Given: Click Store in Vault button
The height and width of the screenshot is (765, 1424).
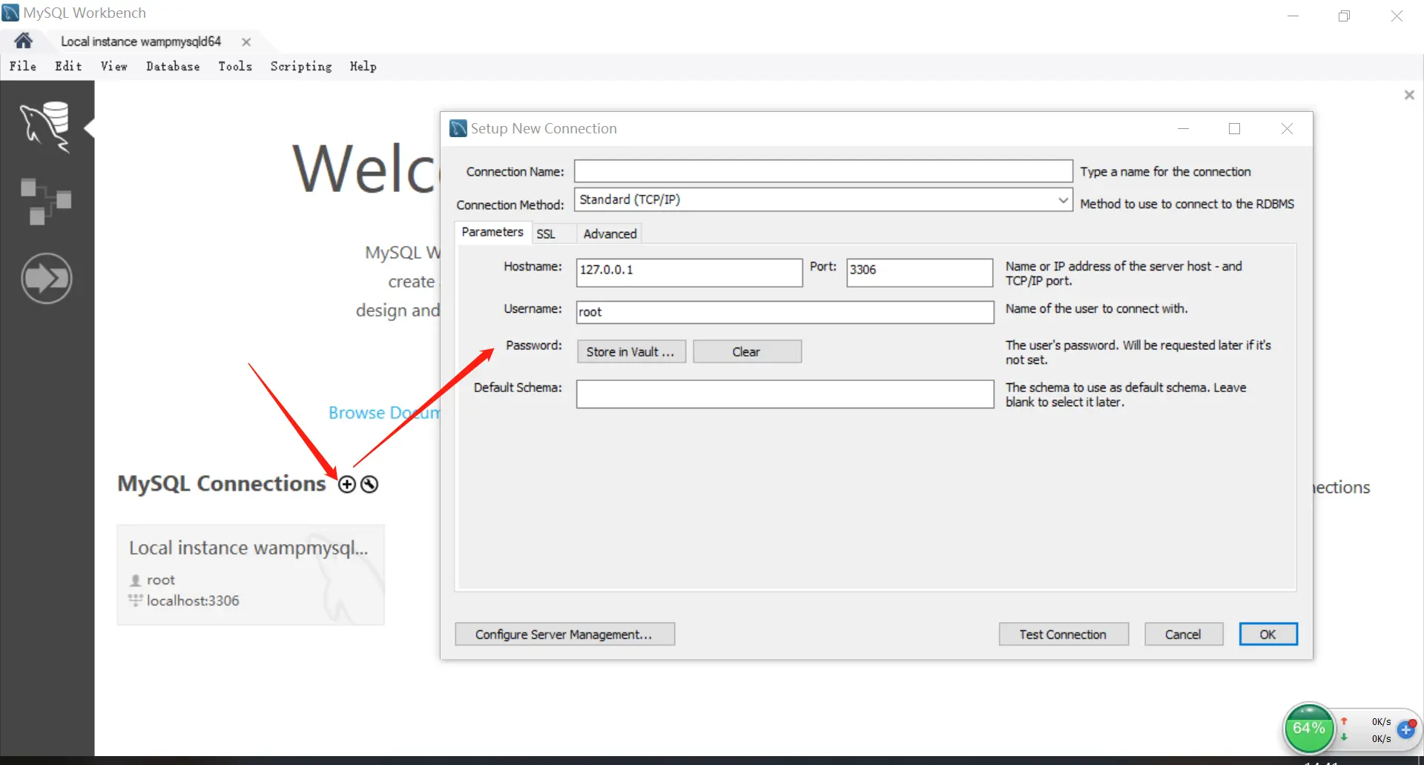Looking at the screenshot, I should [631, 351].
